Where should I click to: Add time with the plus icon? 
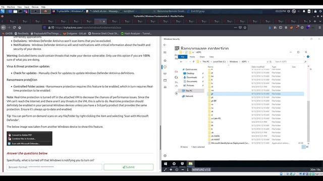click(171, 170)
